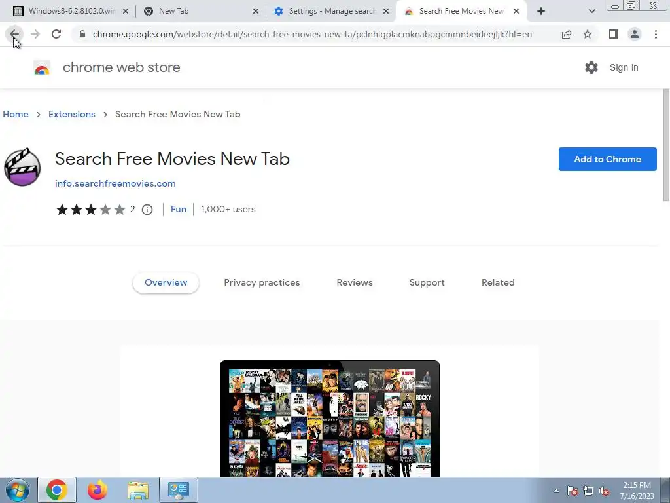Screen dimensions: 670x503
Task: Click Sign in
Action: pyautogui.click(x=624, y=67)
